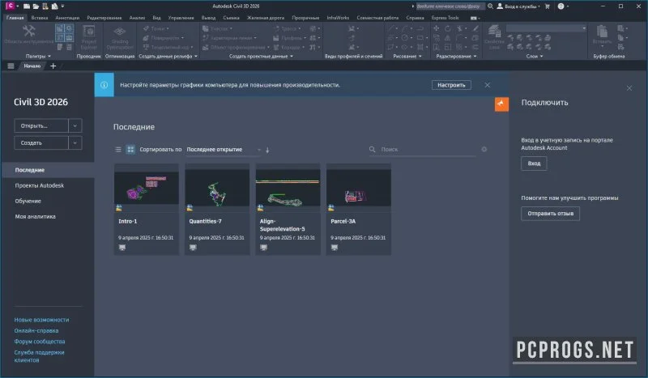Click the Open file quick access icon
The width and height of the screenshot is (648, 378).
[x=36, y=6]
